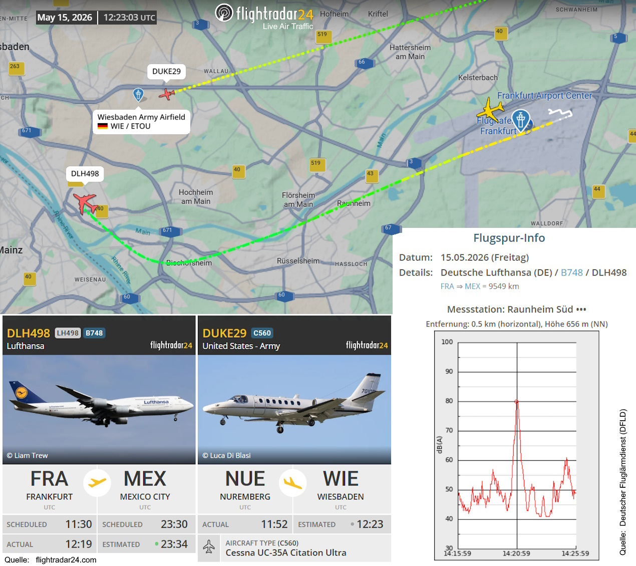Screen dimensions: 636x566
Task: Click the German flag next to WIE / ETOU
Action: pos(103,126)
